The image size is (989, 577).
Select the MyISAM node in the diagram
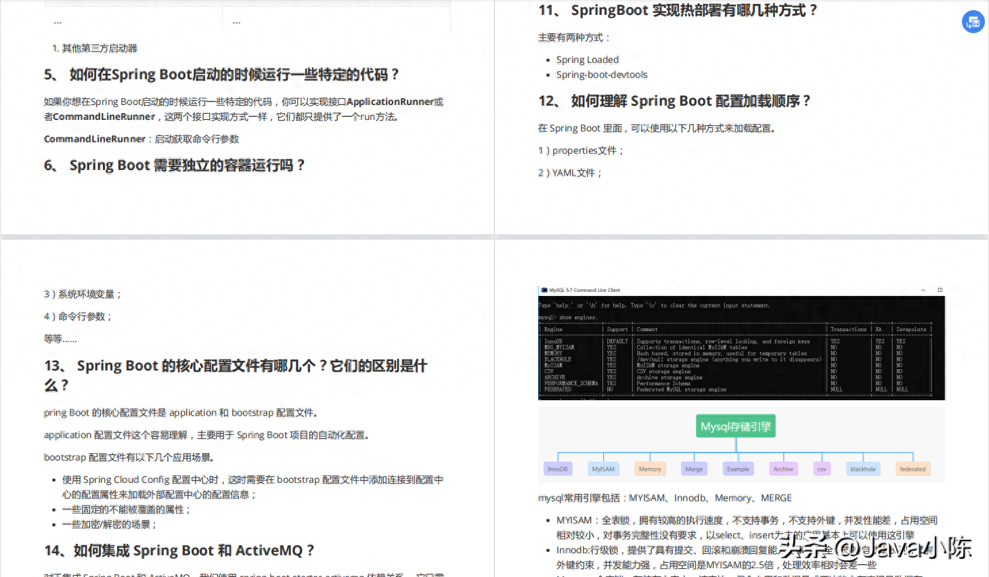603,468
